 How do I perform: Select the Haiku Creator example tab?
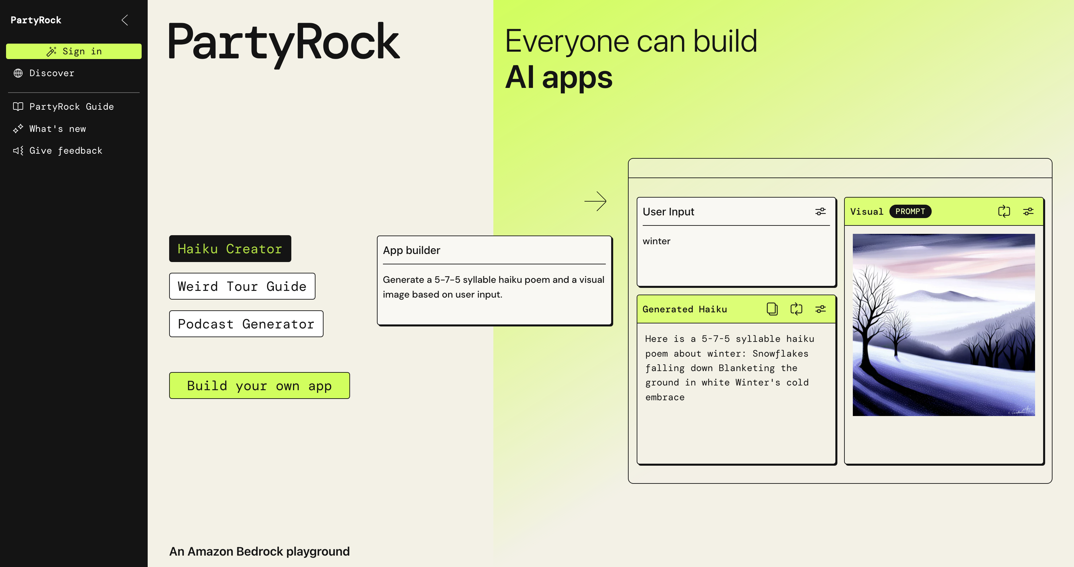click(230, 249)
